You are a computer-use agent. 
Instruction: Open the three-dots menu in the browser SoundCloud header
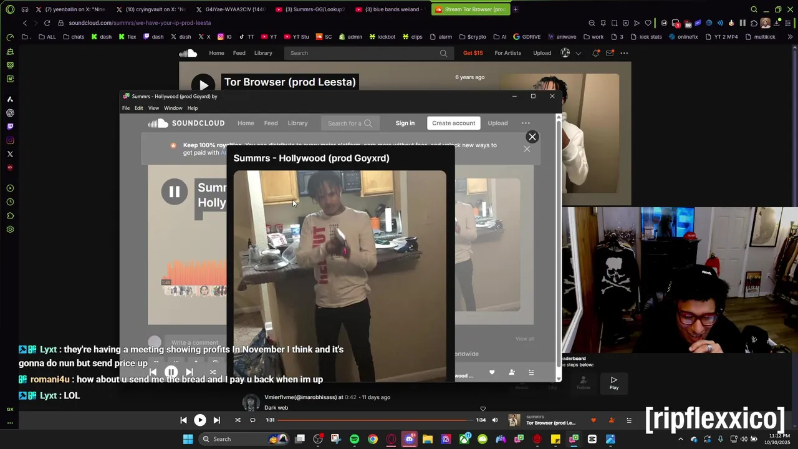click(x=624, y=53)
